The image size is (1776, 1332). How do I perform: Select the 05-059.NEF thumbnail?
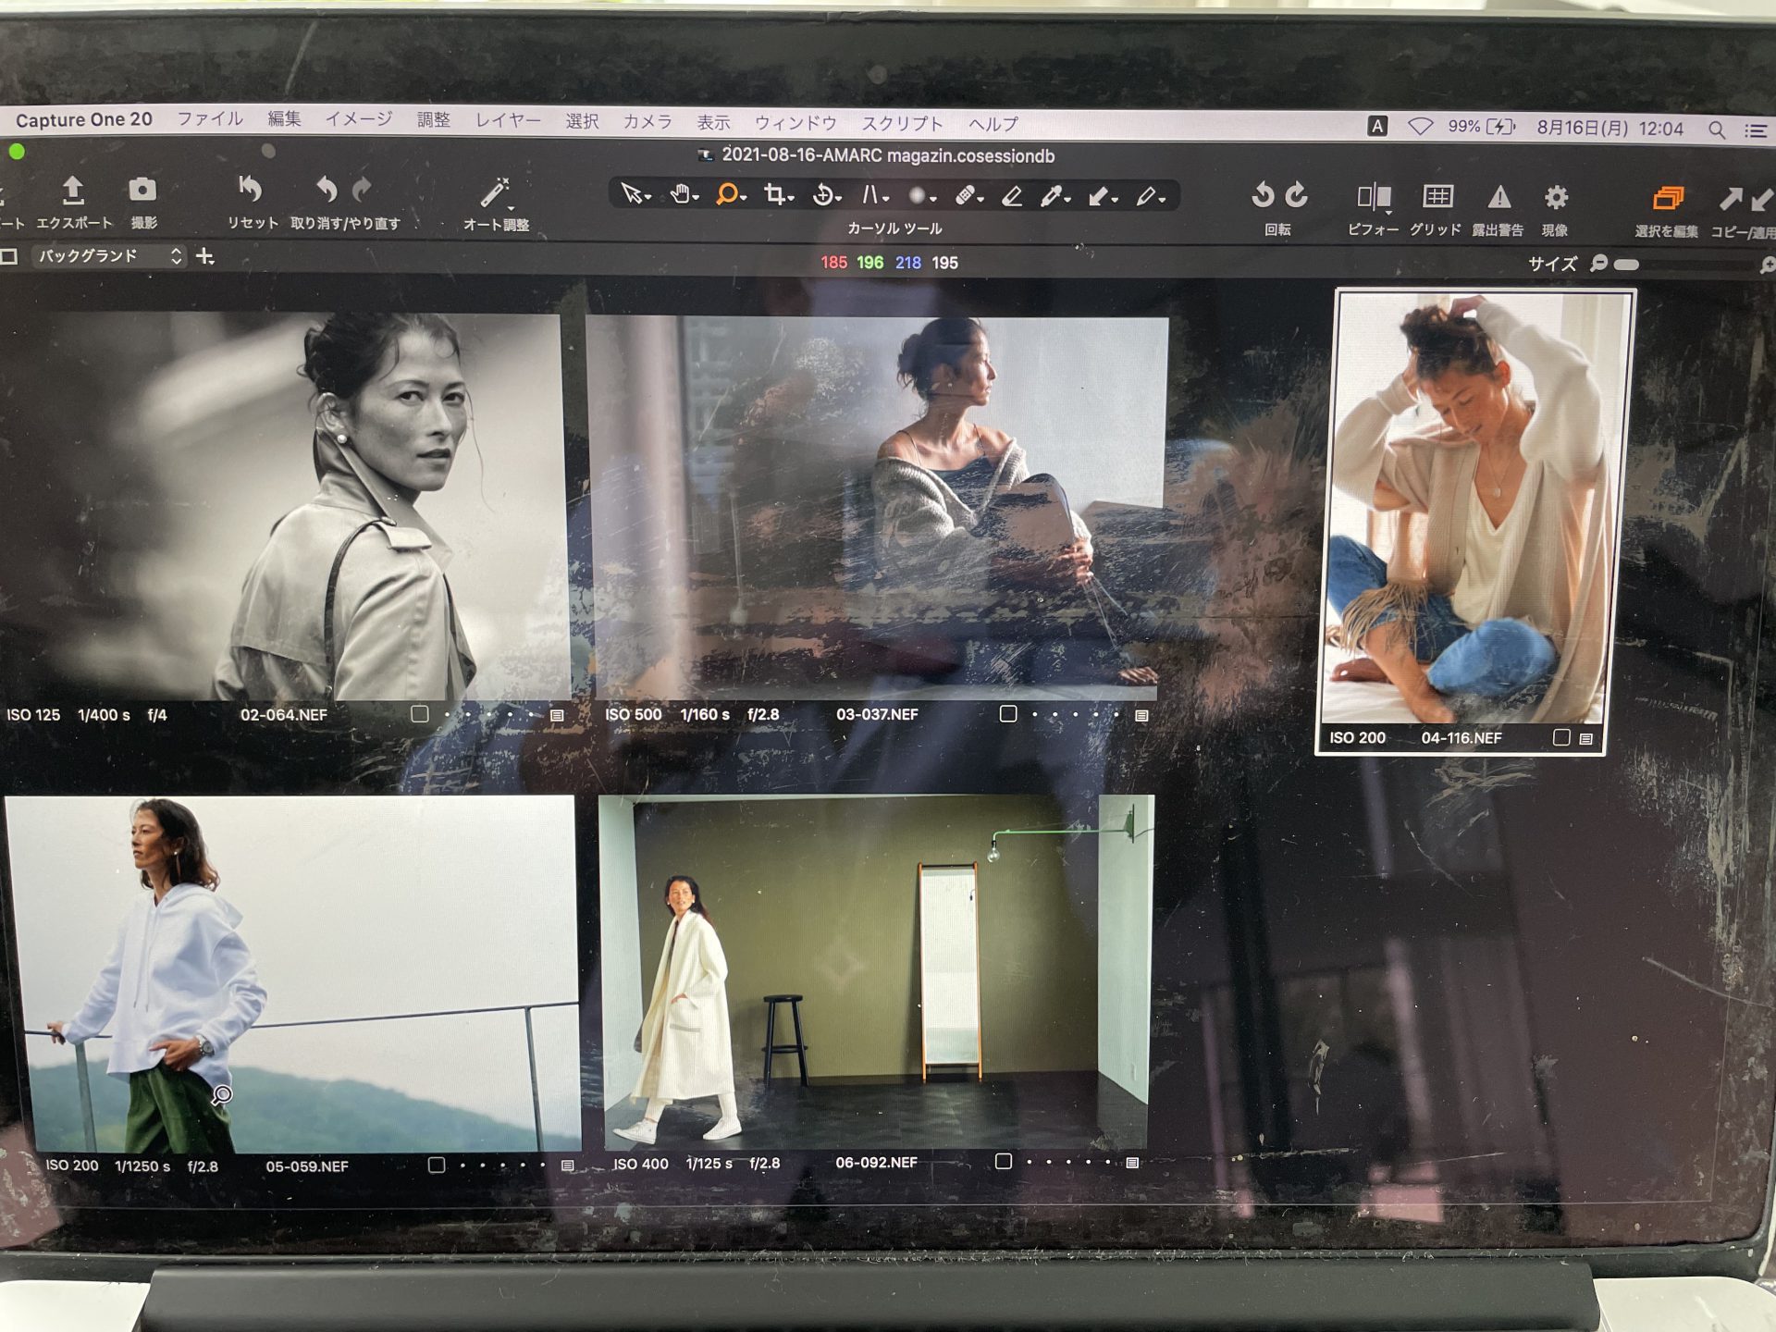coord(292,973)
